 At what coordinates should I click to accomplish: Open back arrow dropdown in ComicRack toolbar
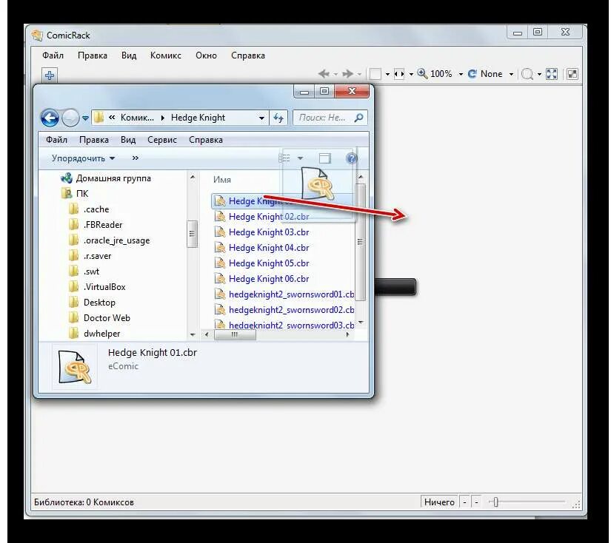[x=335, y=74]
